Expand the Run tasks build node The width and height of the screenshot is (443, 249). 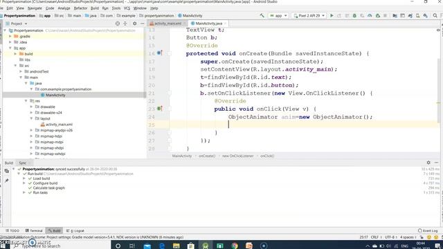(24, 192)
